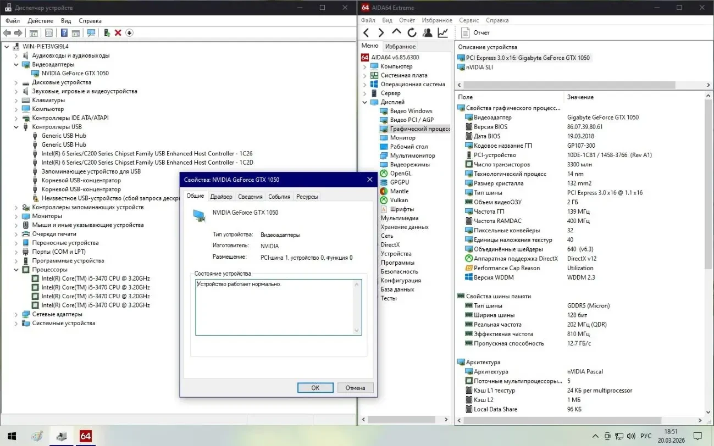
Task: Collapse the Дисплей node in AIDA64 tree
Action: [x=364, y=102]
